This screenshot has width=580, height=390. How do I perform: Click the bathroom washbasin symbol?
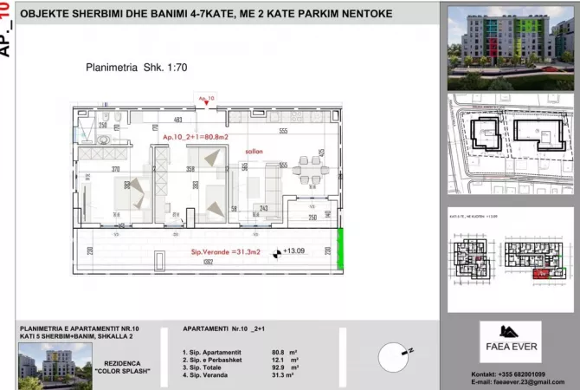click(x=104, y=138)
